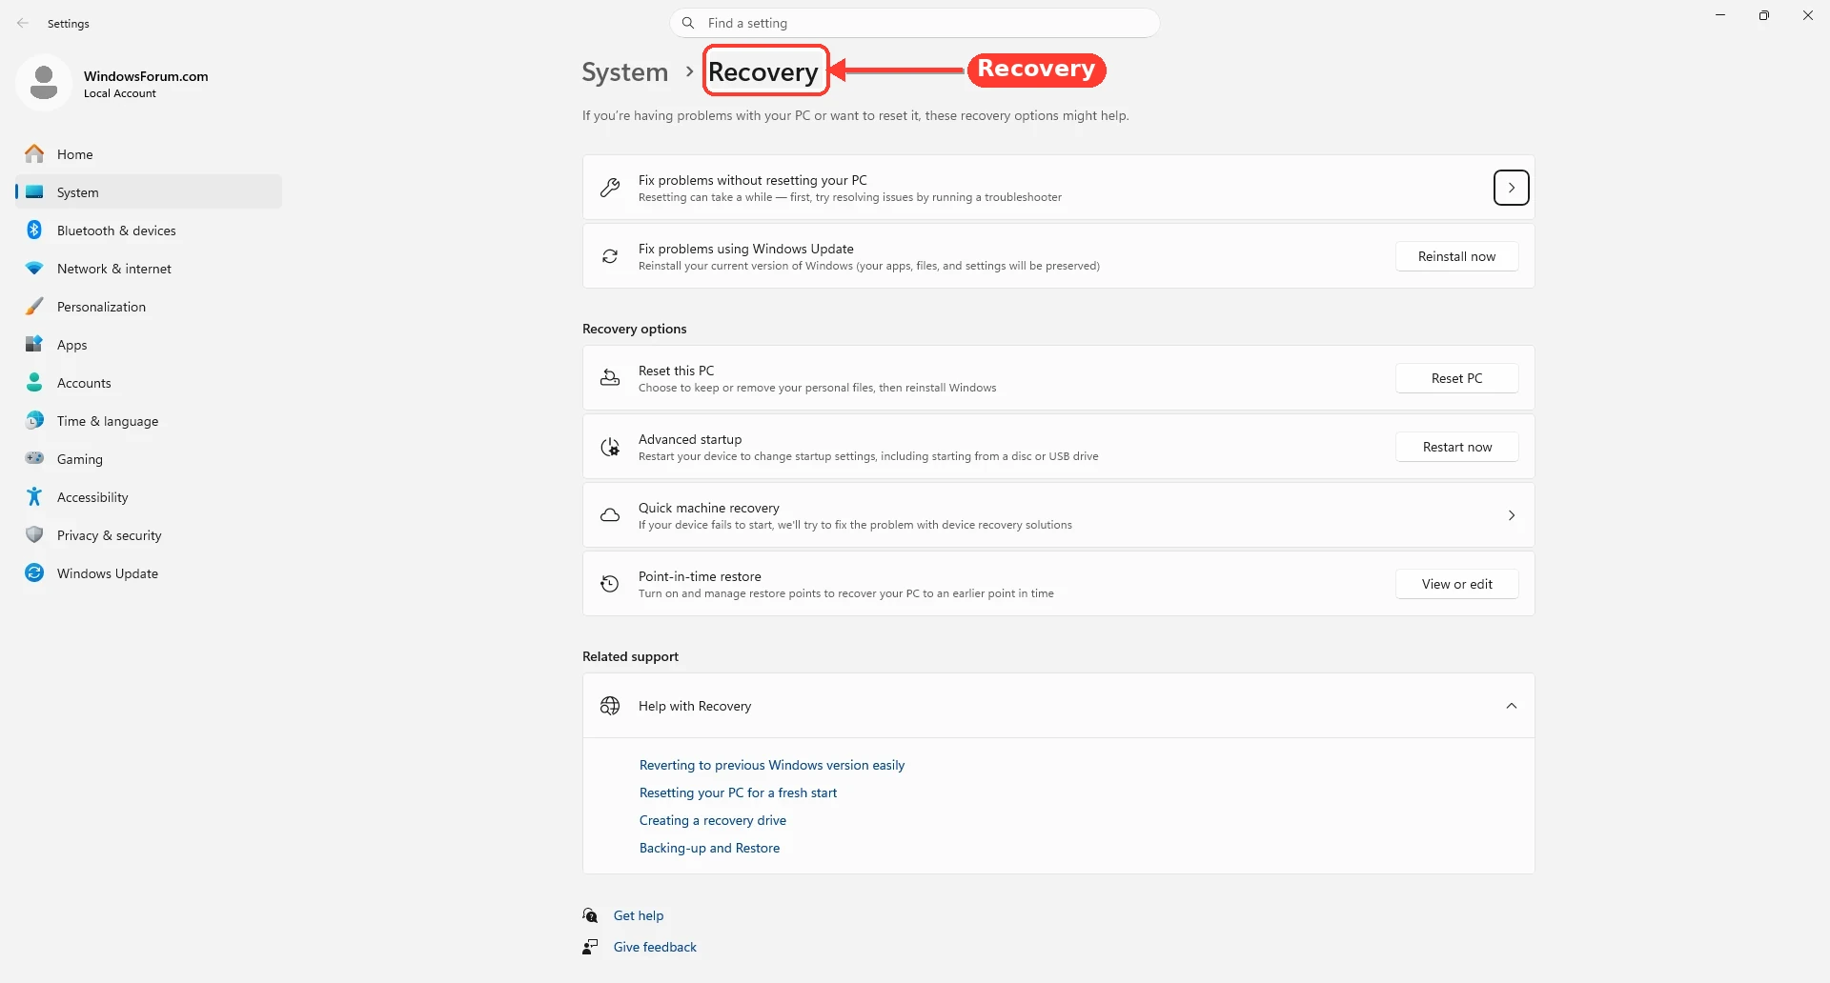
Task: Open the System category in sidebar
Action: click(149, 191)
